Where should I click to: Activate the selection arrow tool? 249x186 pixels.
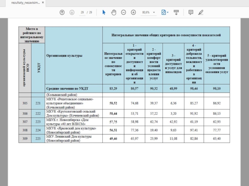click(x=104, y=12)
